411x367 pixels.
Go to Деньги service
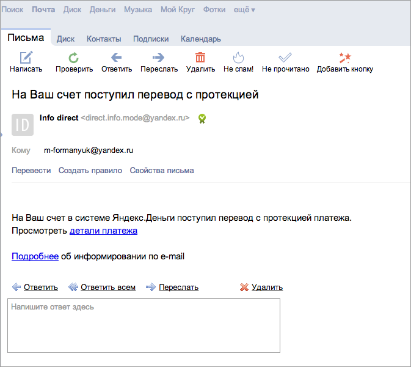tap(103, 10)
